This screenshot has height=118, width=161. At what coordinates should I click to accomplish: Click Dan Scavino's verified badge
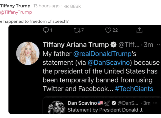(x=114, y=103)
